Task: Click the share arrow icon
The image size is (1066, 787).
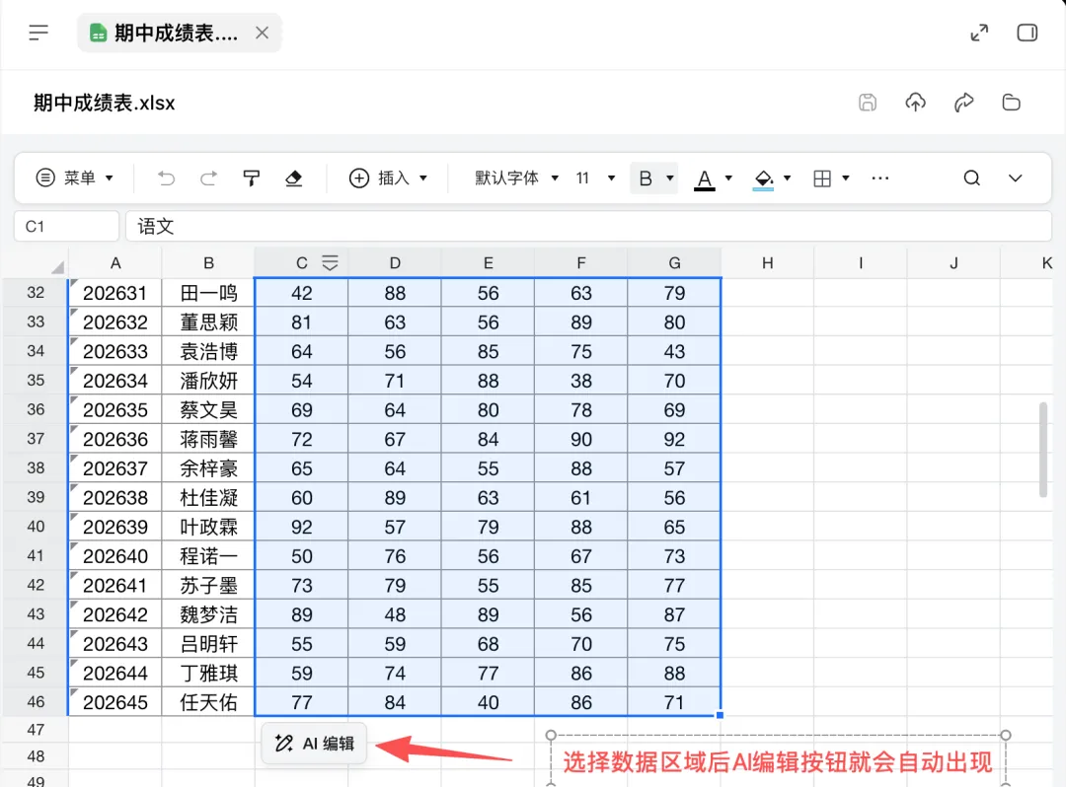Action: tap(964, 103)
